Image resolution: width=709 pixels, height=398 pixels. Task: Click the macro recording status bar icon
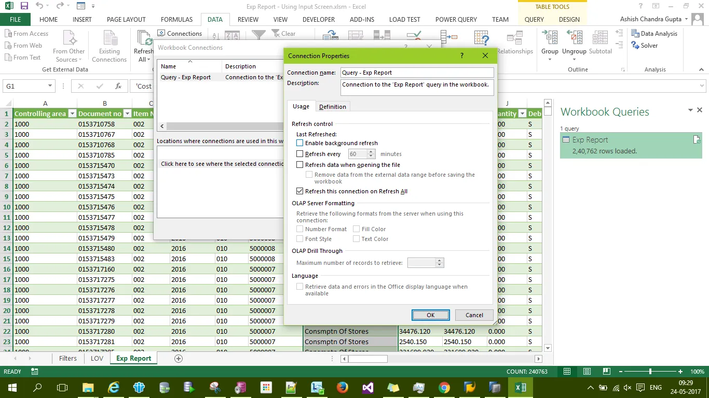[x=35, y=372]
